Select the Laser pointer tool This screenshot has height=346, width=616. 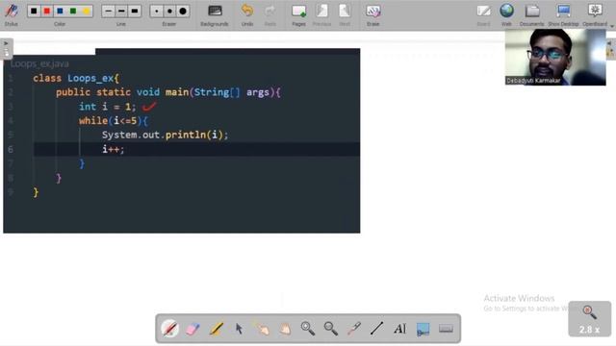(x=354, y=329)
